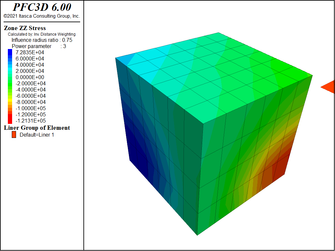Click the -1.2131E+05 minimum legend value
This screenshot has height=251, width=335.
[30, 121]
